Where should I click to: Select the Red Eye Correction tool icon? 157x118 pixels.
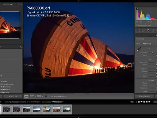click(x=148, y=30)
